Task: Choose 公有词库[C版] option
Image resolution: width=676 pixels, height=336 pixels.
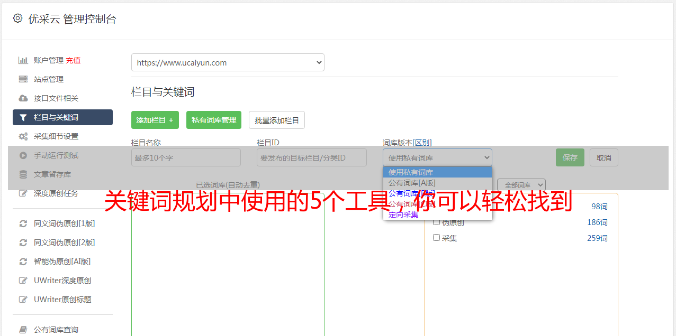Action: [x=437, y=204]
